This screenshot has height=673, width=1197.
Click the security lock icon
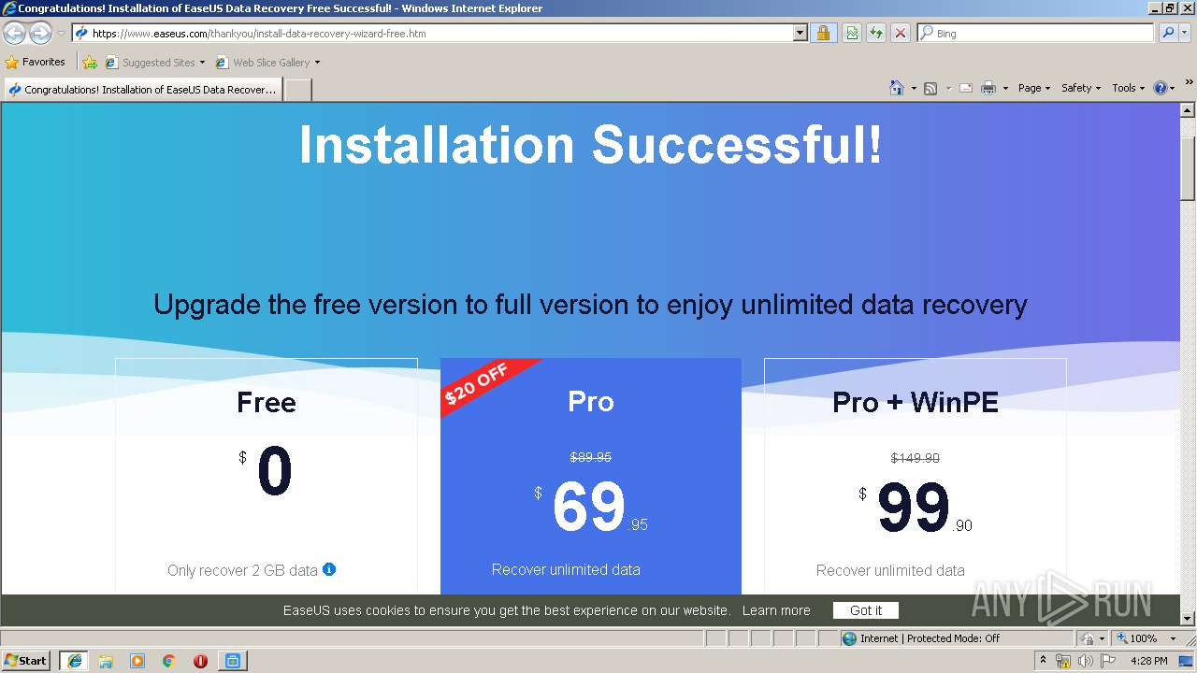click(823, 33)
